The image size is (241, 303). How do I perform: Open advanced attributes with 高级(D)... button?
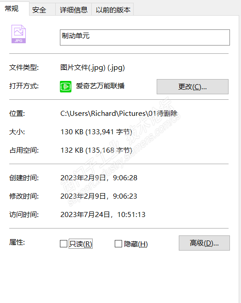click(204, 243)
